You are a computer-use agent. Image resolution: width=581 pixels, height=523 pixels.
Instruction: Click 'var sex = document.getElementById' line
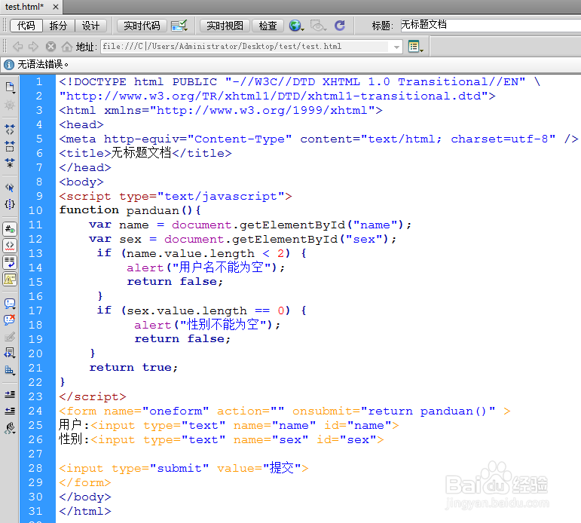pos(243,240)
